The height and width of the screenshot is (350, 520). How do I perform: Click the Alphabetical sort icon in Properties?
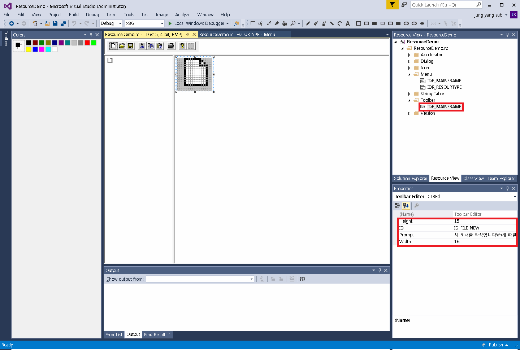pyautogui.click(x=406, y=206)
